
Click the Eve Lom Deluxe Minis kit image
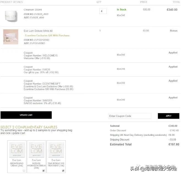click(x=11, y=37)
